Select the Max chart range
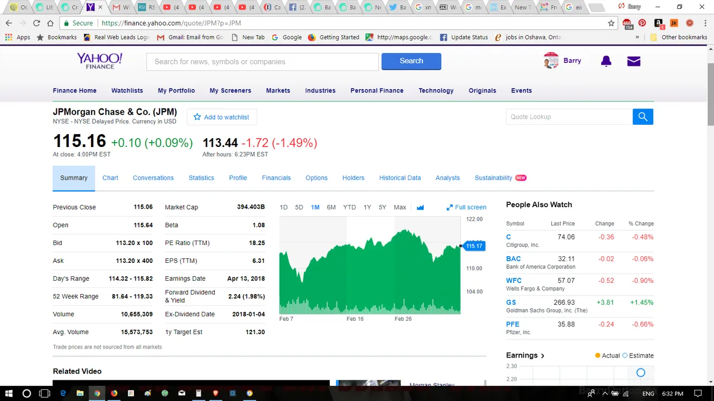 pyautogui.click(x=400, y=207)
